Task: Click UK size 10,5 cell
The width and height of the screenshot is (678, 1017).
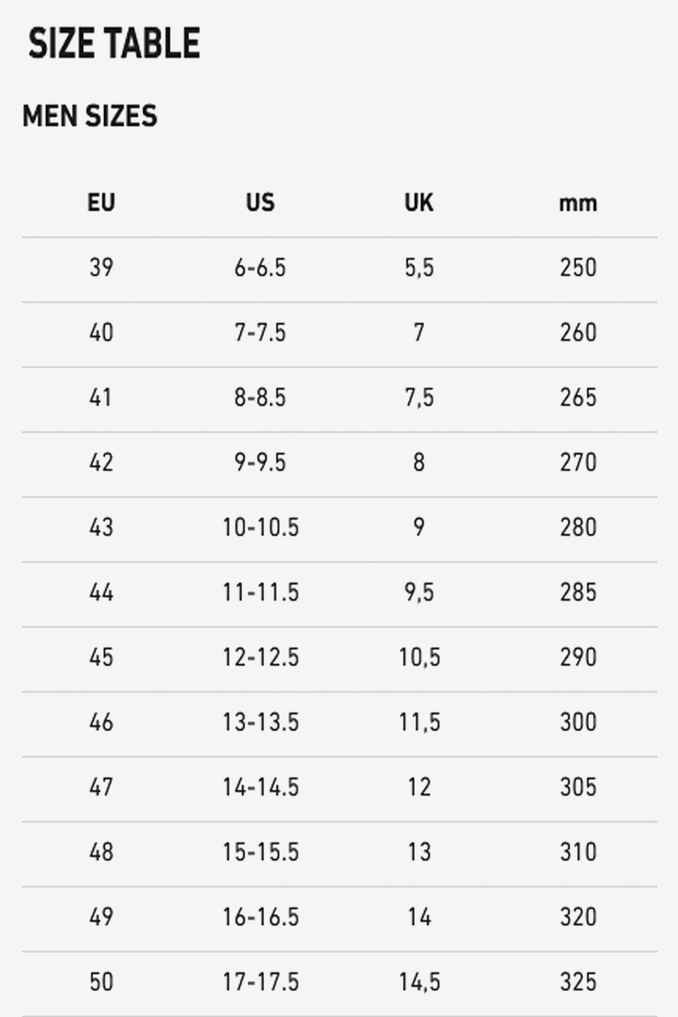Action: (x=419, y=657)
